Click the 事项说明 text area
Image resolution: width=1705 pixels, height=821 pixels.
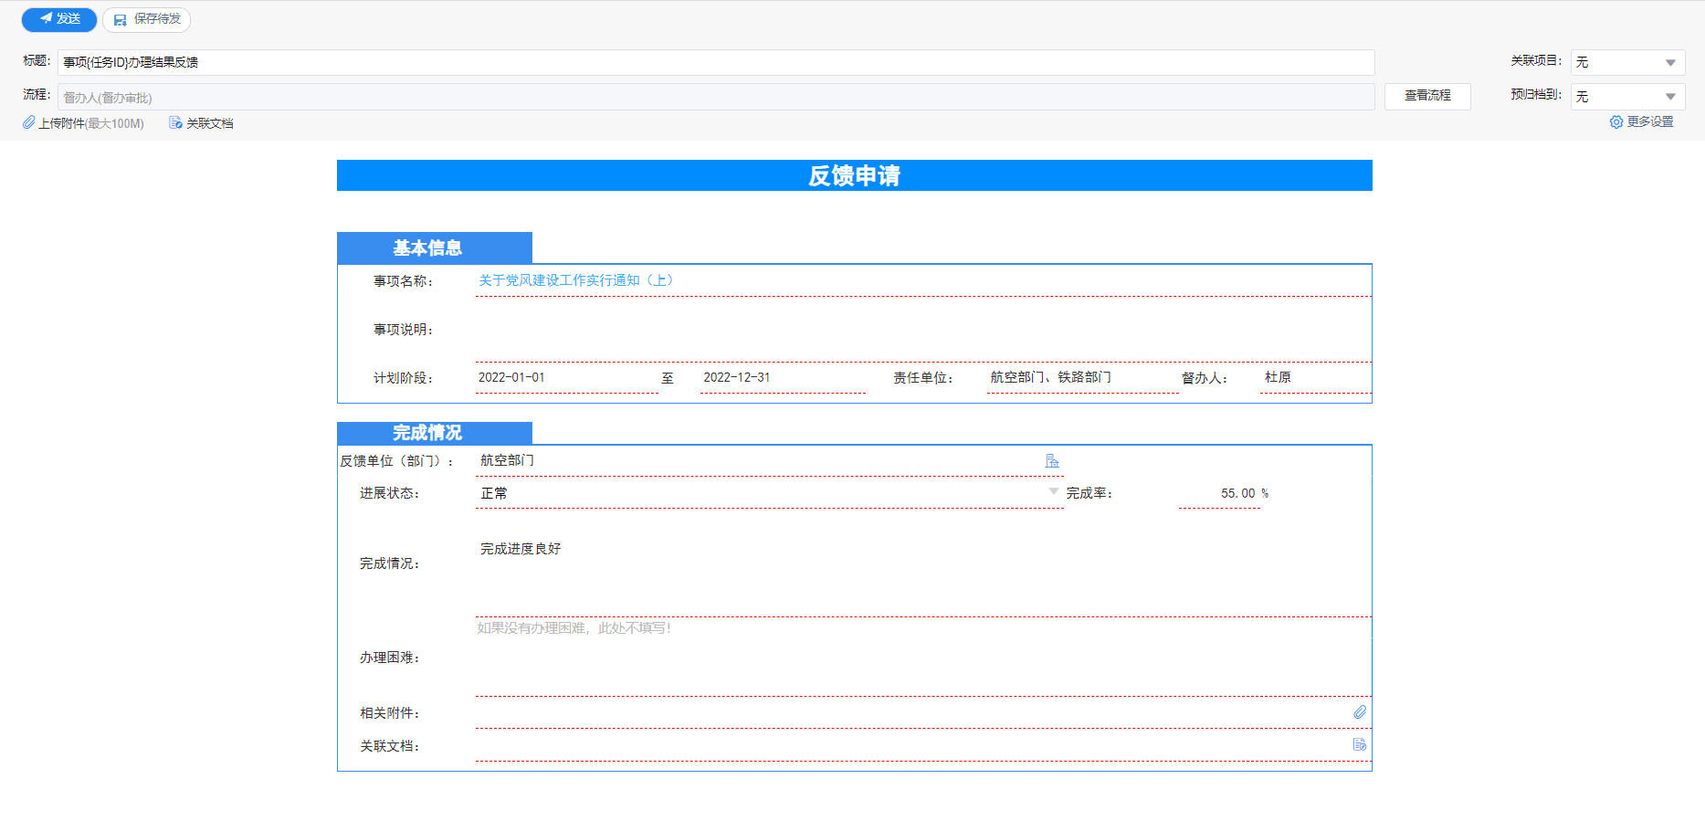coord(923,332)
